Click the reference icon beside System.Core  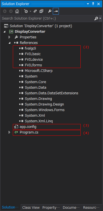pos(21,82)
